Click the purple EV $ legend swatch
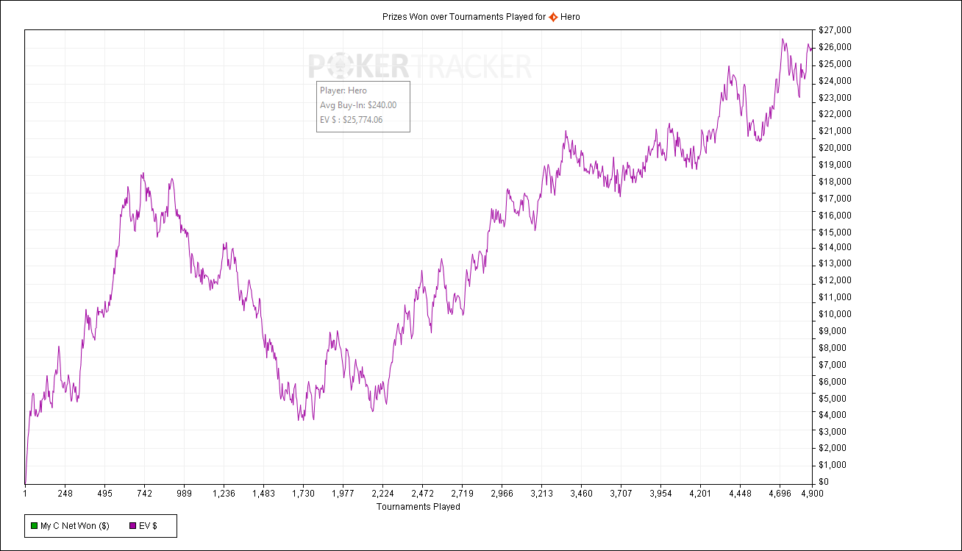Viewport: 962px width, 551px height. tap(132, 526)
